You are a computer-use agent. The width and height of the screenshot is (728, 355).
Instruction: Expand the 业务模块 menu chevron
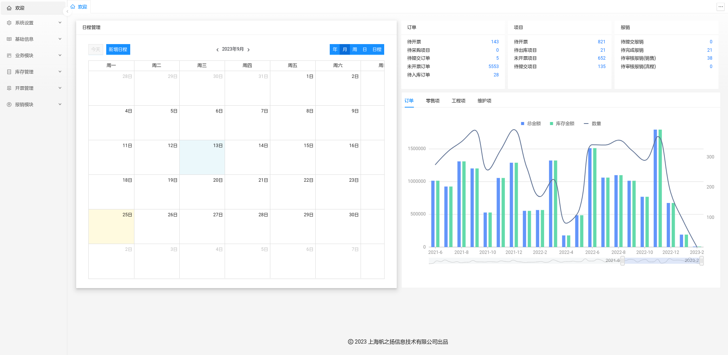click(60, 55)
